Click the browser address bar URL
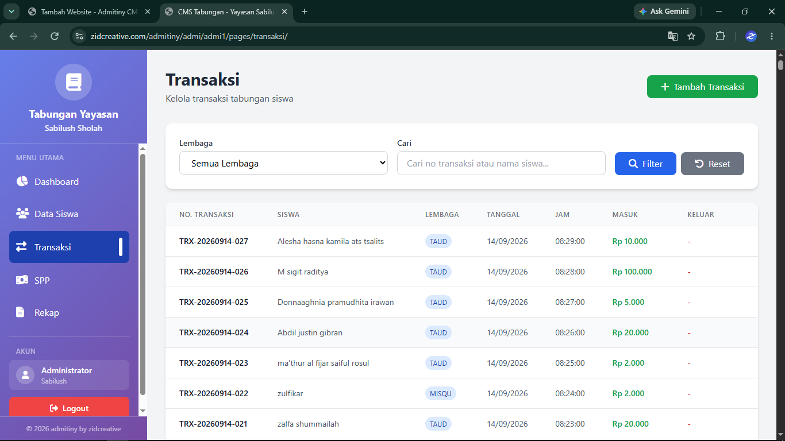 click(189, 36)
